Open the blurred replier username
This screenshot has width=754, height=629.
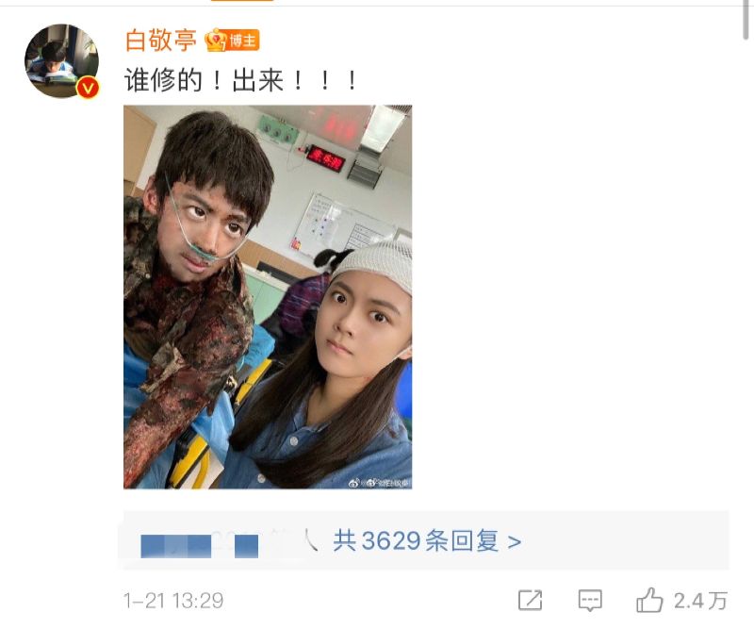point(200,546)
